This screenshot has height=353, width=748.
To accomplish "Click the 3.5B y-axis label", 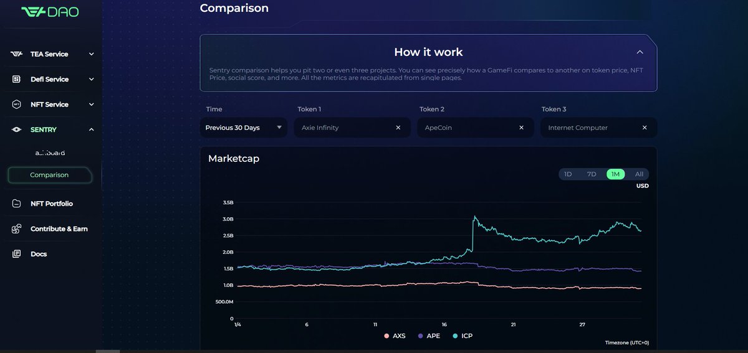I will tap(228, 202).
